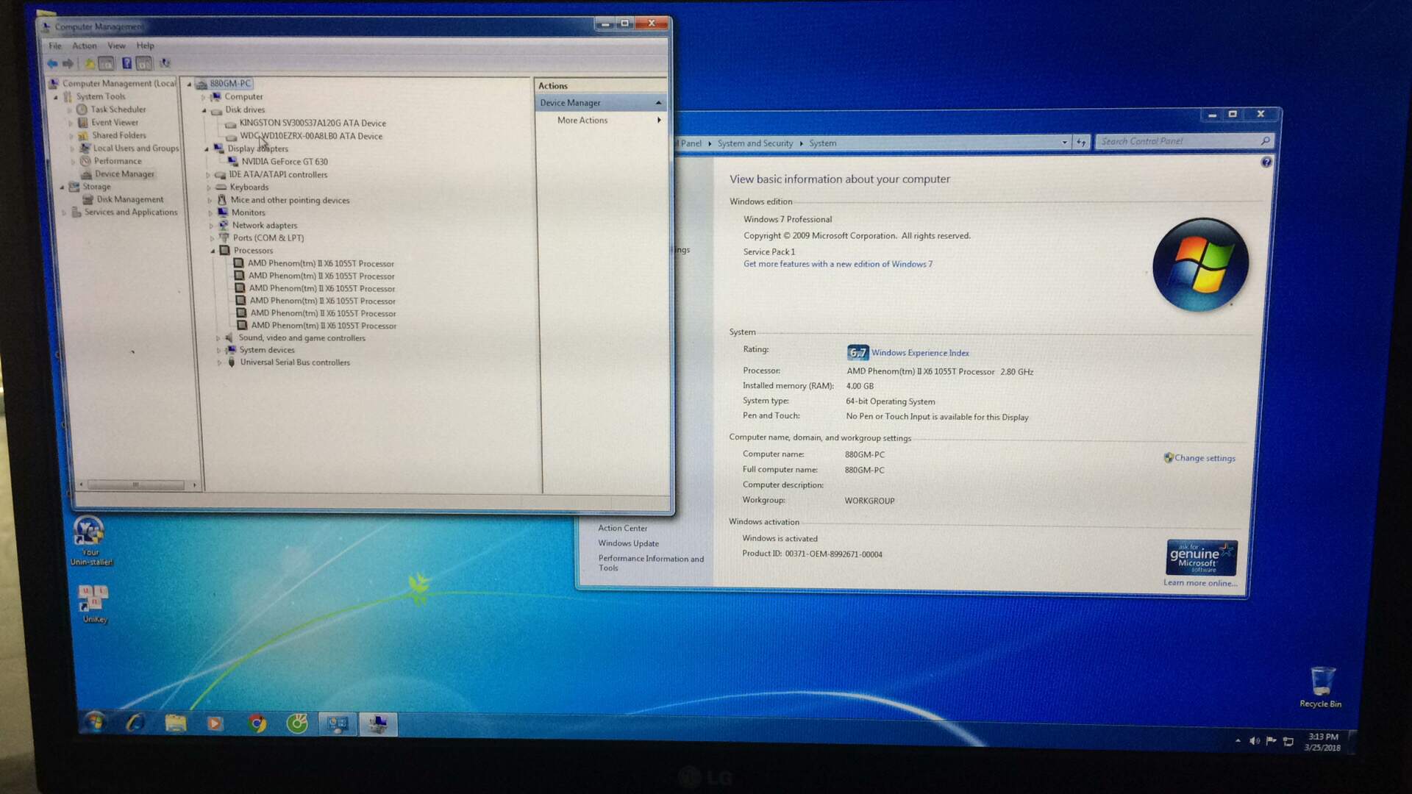
Task: Open Performance Information and Tools link
Action: point(651,563)
